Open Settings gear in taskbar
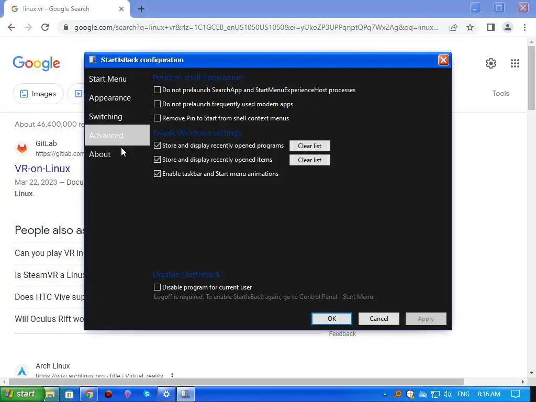 166,394
